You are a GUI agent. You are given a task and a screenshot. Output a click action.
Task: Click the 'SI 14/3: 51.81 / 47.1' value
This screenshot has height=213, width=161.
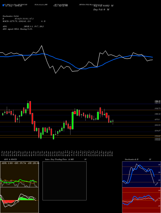pyautogui.click(x=24, y=19)
